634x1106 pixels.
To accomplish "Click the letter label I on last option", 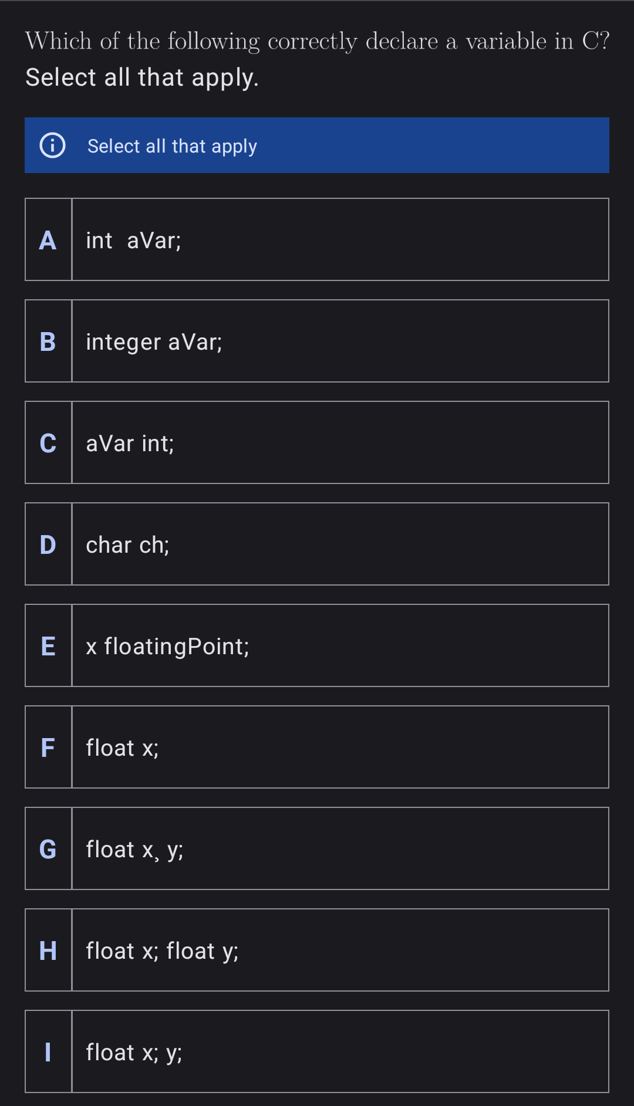I will (48, 1051).
